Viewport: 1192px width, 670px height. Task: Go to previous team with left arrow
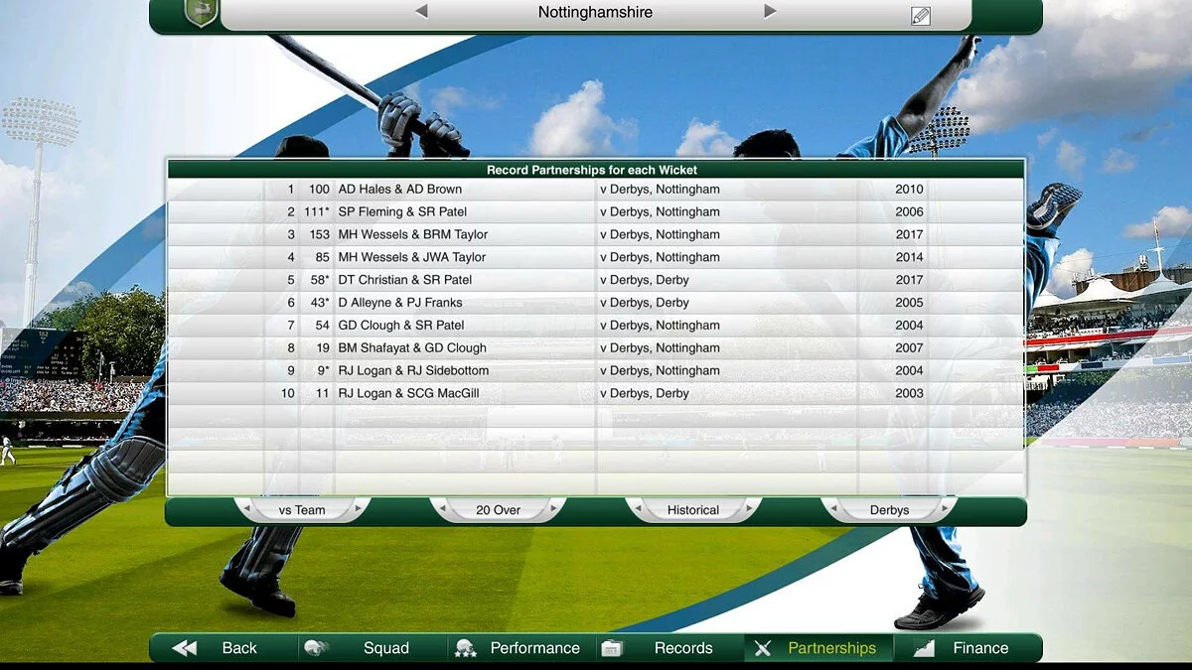pyautogui.click(x=421, y=12)
